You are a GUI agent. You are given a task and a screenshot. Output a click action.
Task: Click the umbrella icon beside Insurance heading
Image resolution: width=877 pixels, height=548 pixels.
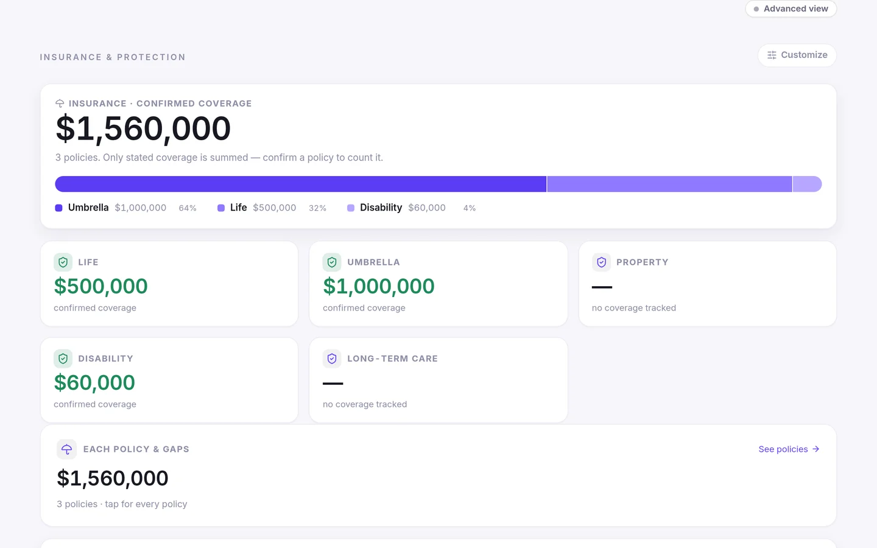point(60,104)
